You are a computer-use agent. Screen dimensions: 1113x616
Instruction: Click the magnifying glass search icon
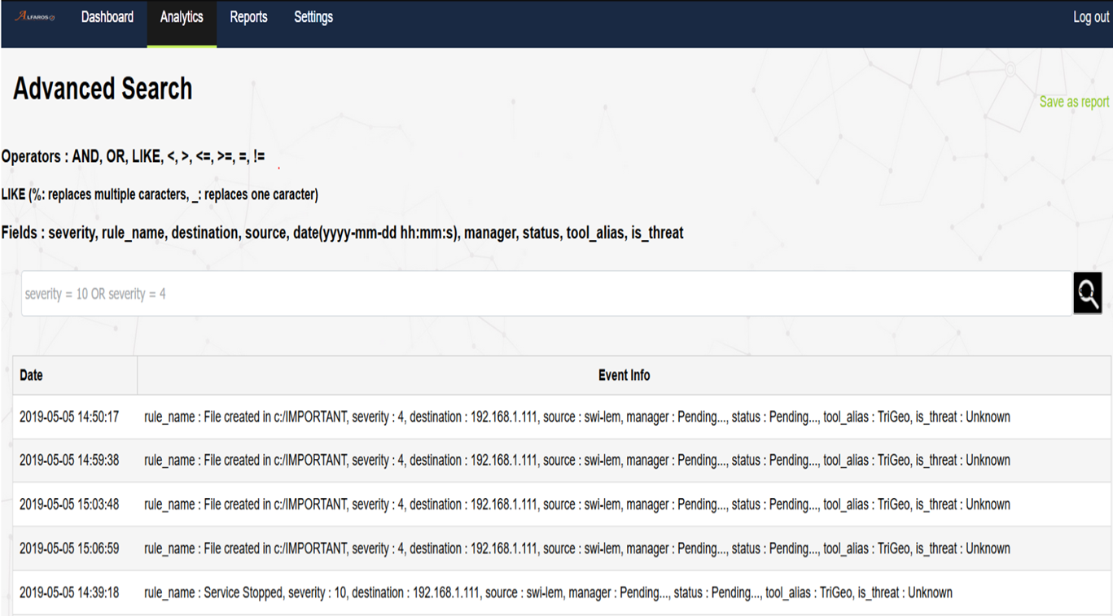[x=1087, y=293]
